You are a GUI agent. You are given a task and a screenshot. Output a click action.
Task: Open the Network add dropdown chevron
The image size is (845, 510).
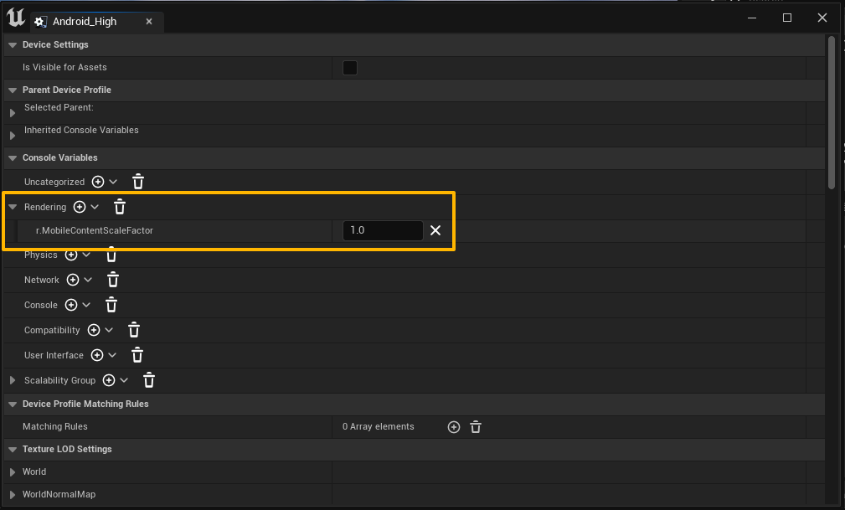tap(89, 280)
